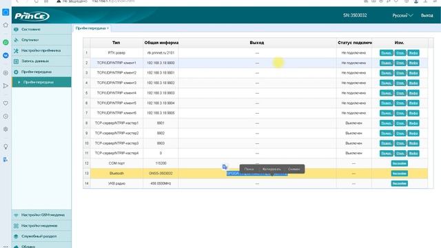Viewport: 441px width, 248px height.
Task: Click the translate icon near the selected text
Action: [225, 167]
